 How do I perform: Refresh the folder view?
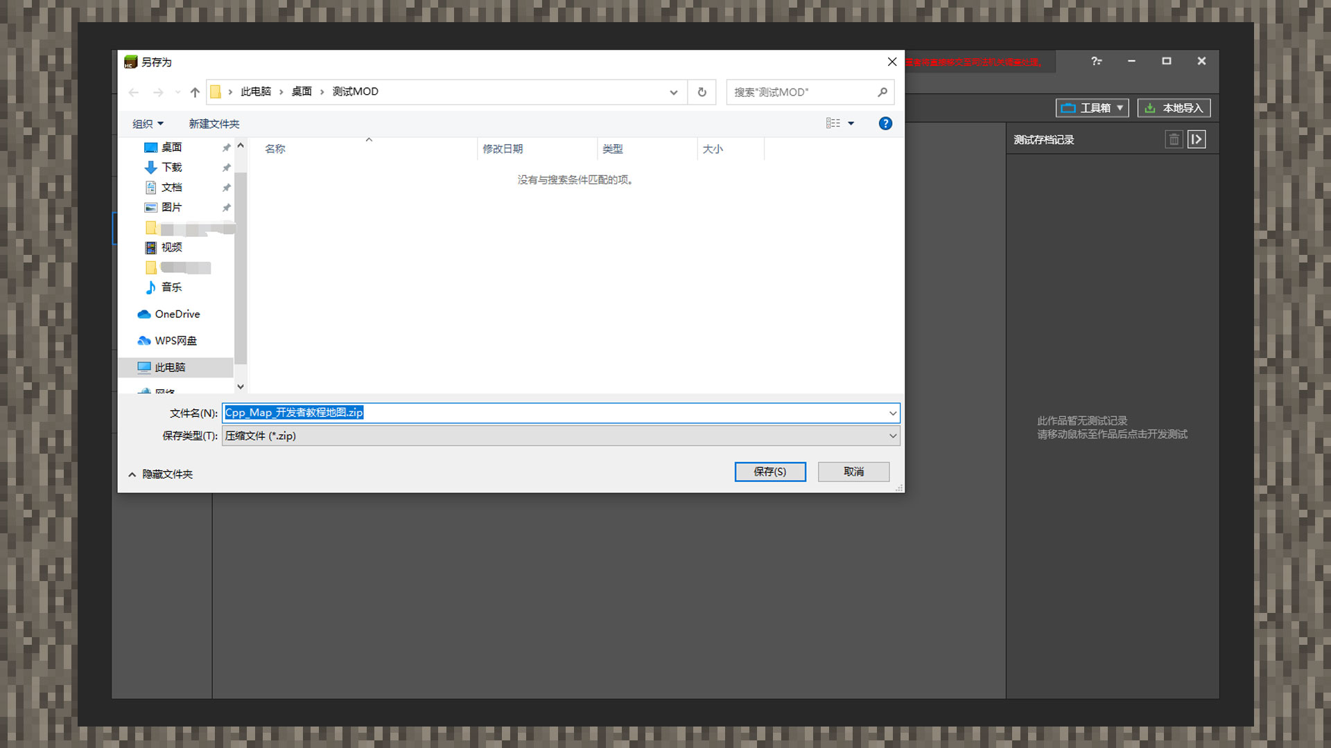(x=702, y=92)
